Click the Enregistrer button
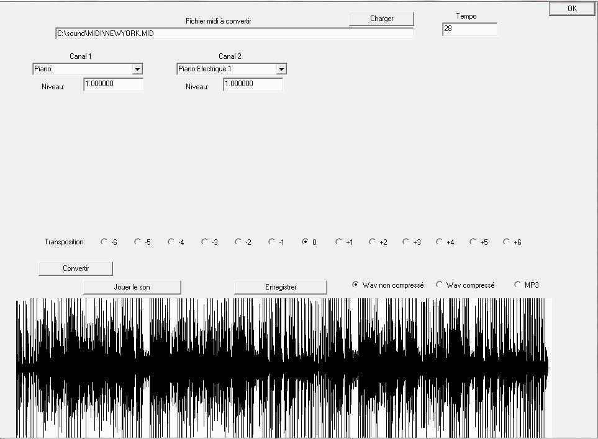Viewport: 598px width, 439px height. 280,287
